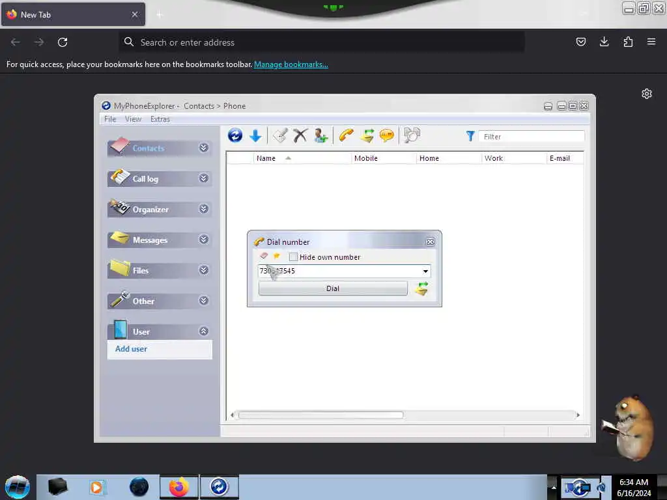Open the Organizer sidebar section
This screenshot has width=667, height=500.
(160, 209)
